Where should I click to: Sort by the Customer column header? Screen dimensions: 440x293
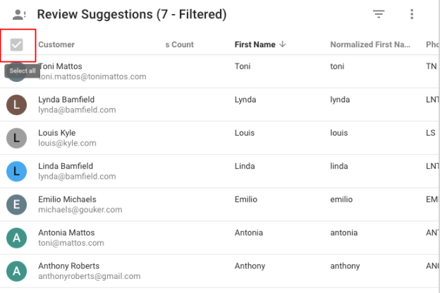pyautogui.click(x=56, y=44)
